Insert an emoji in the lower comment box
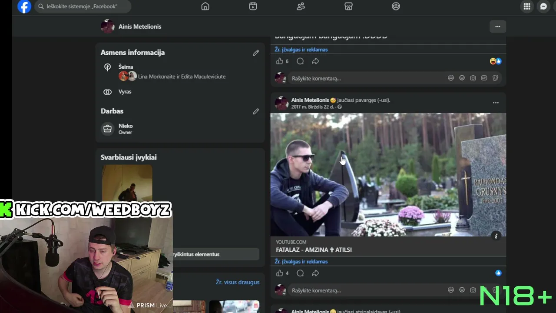The height and width of the screenshot is (313, 556). [x=462, y=290]
